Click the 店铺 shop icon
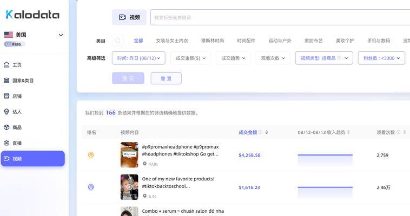Image resolution: width=410 pixels, height=216 pixels. tap(6, 96)
